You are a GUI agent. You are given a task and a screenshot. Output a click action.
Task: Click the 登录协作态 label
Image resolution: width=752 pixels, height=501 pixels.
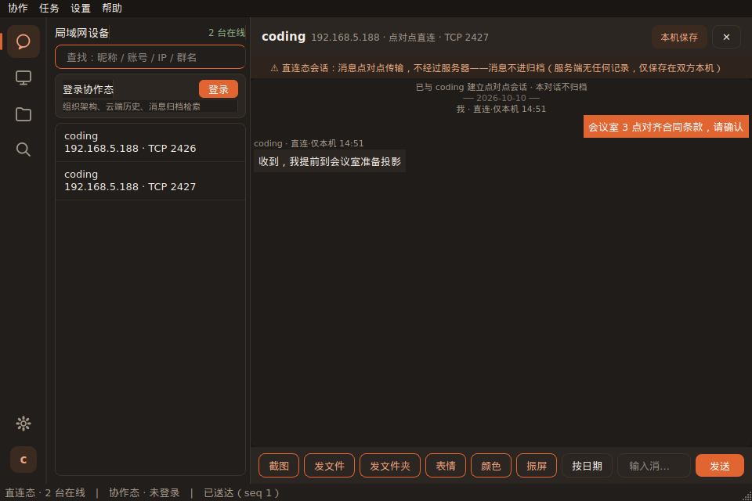(x=89, y=89)
